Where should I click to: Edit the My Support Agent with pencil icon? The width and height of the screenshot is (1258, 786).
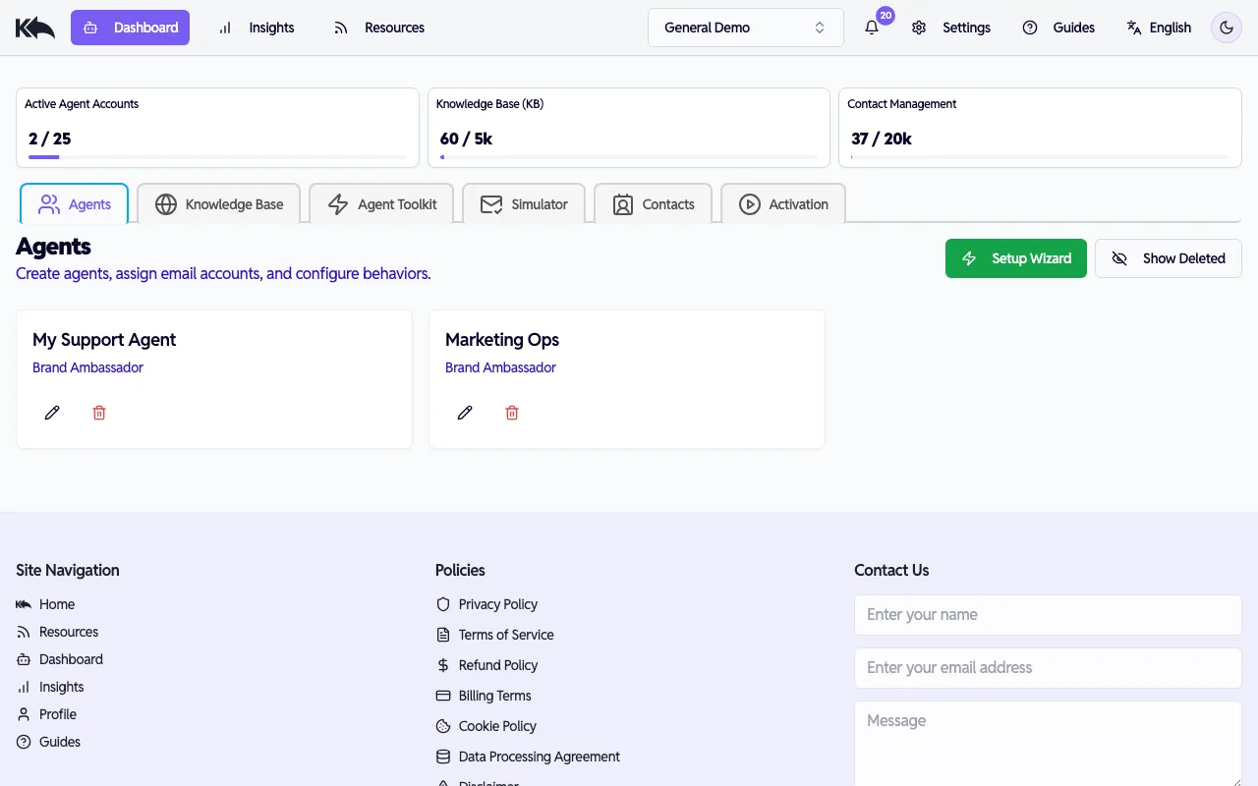52,412
